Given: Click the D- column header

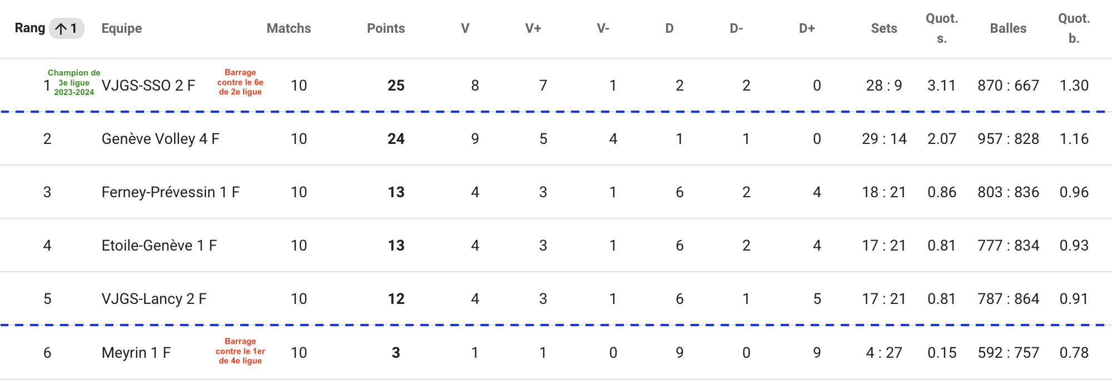Looking at the screenshot, I should (737, 28).
